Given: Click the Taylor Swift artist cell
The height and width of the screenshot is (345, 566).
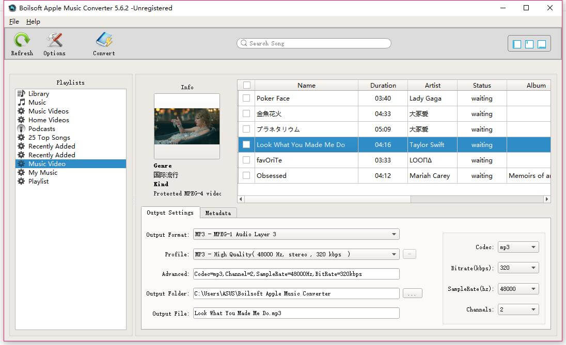Looking at the screenshot, I should (432, 144).
